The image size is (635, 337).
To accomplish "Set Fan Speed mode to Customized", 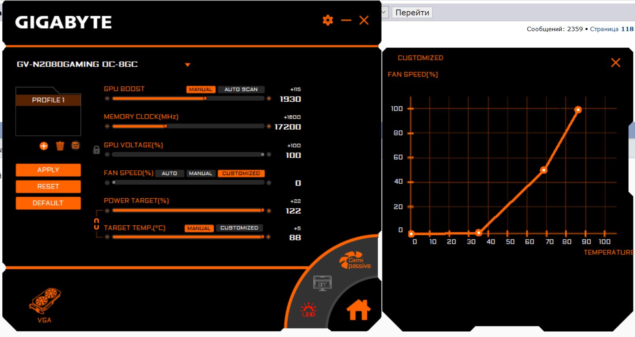I will [x=241, y=173].
